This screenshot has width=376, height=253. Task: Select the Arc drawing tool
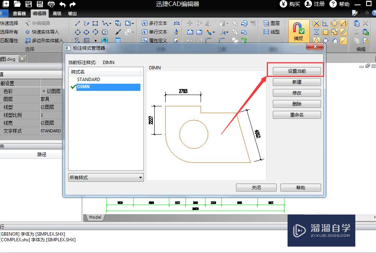[95, 32]
